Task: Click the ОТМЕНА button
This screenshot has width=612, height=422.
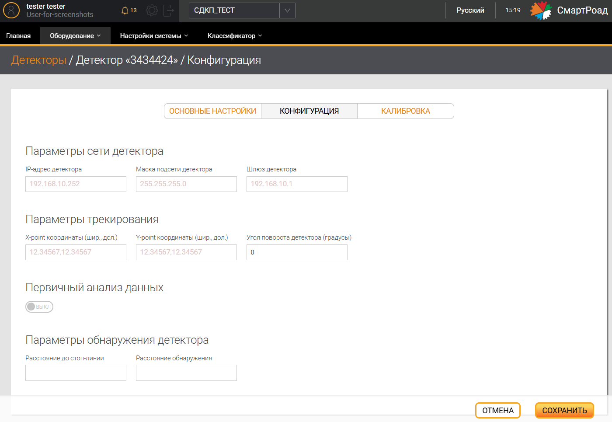Action: pyautogui.click(x=498, y=411)
